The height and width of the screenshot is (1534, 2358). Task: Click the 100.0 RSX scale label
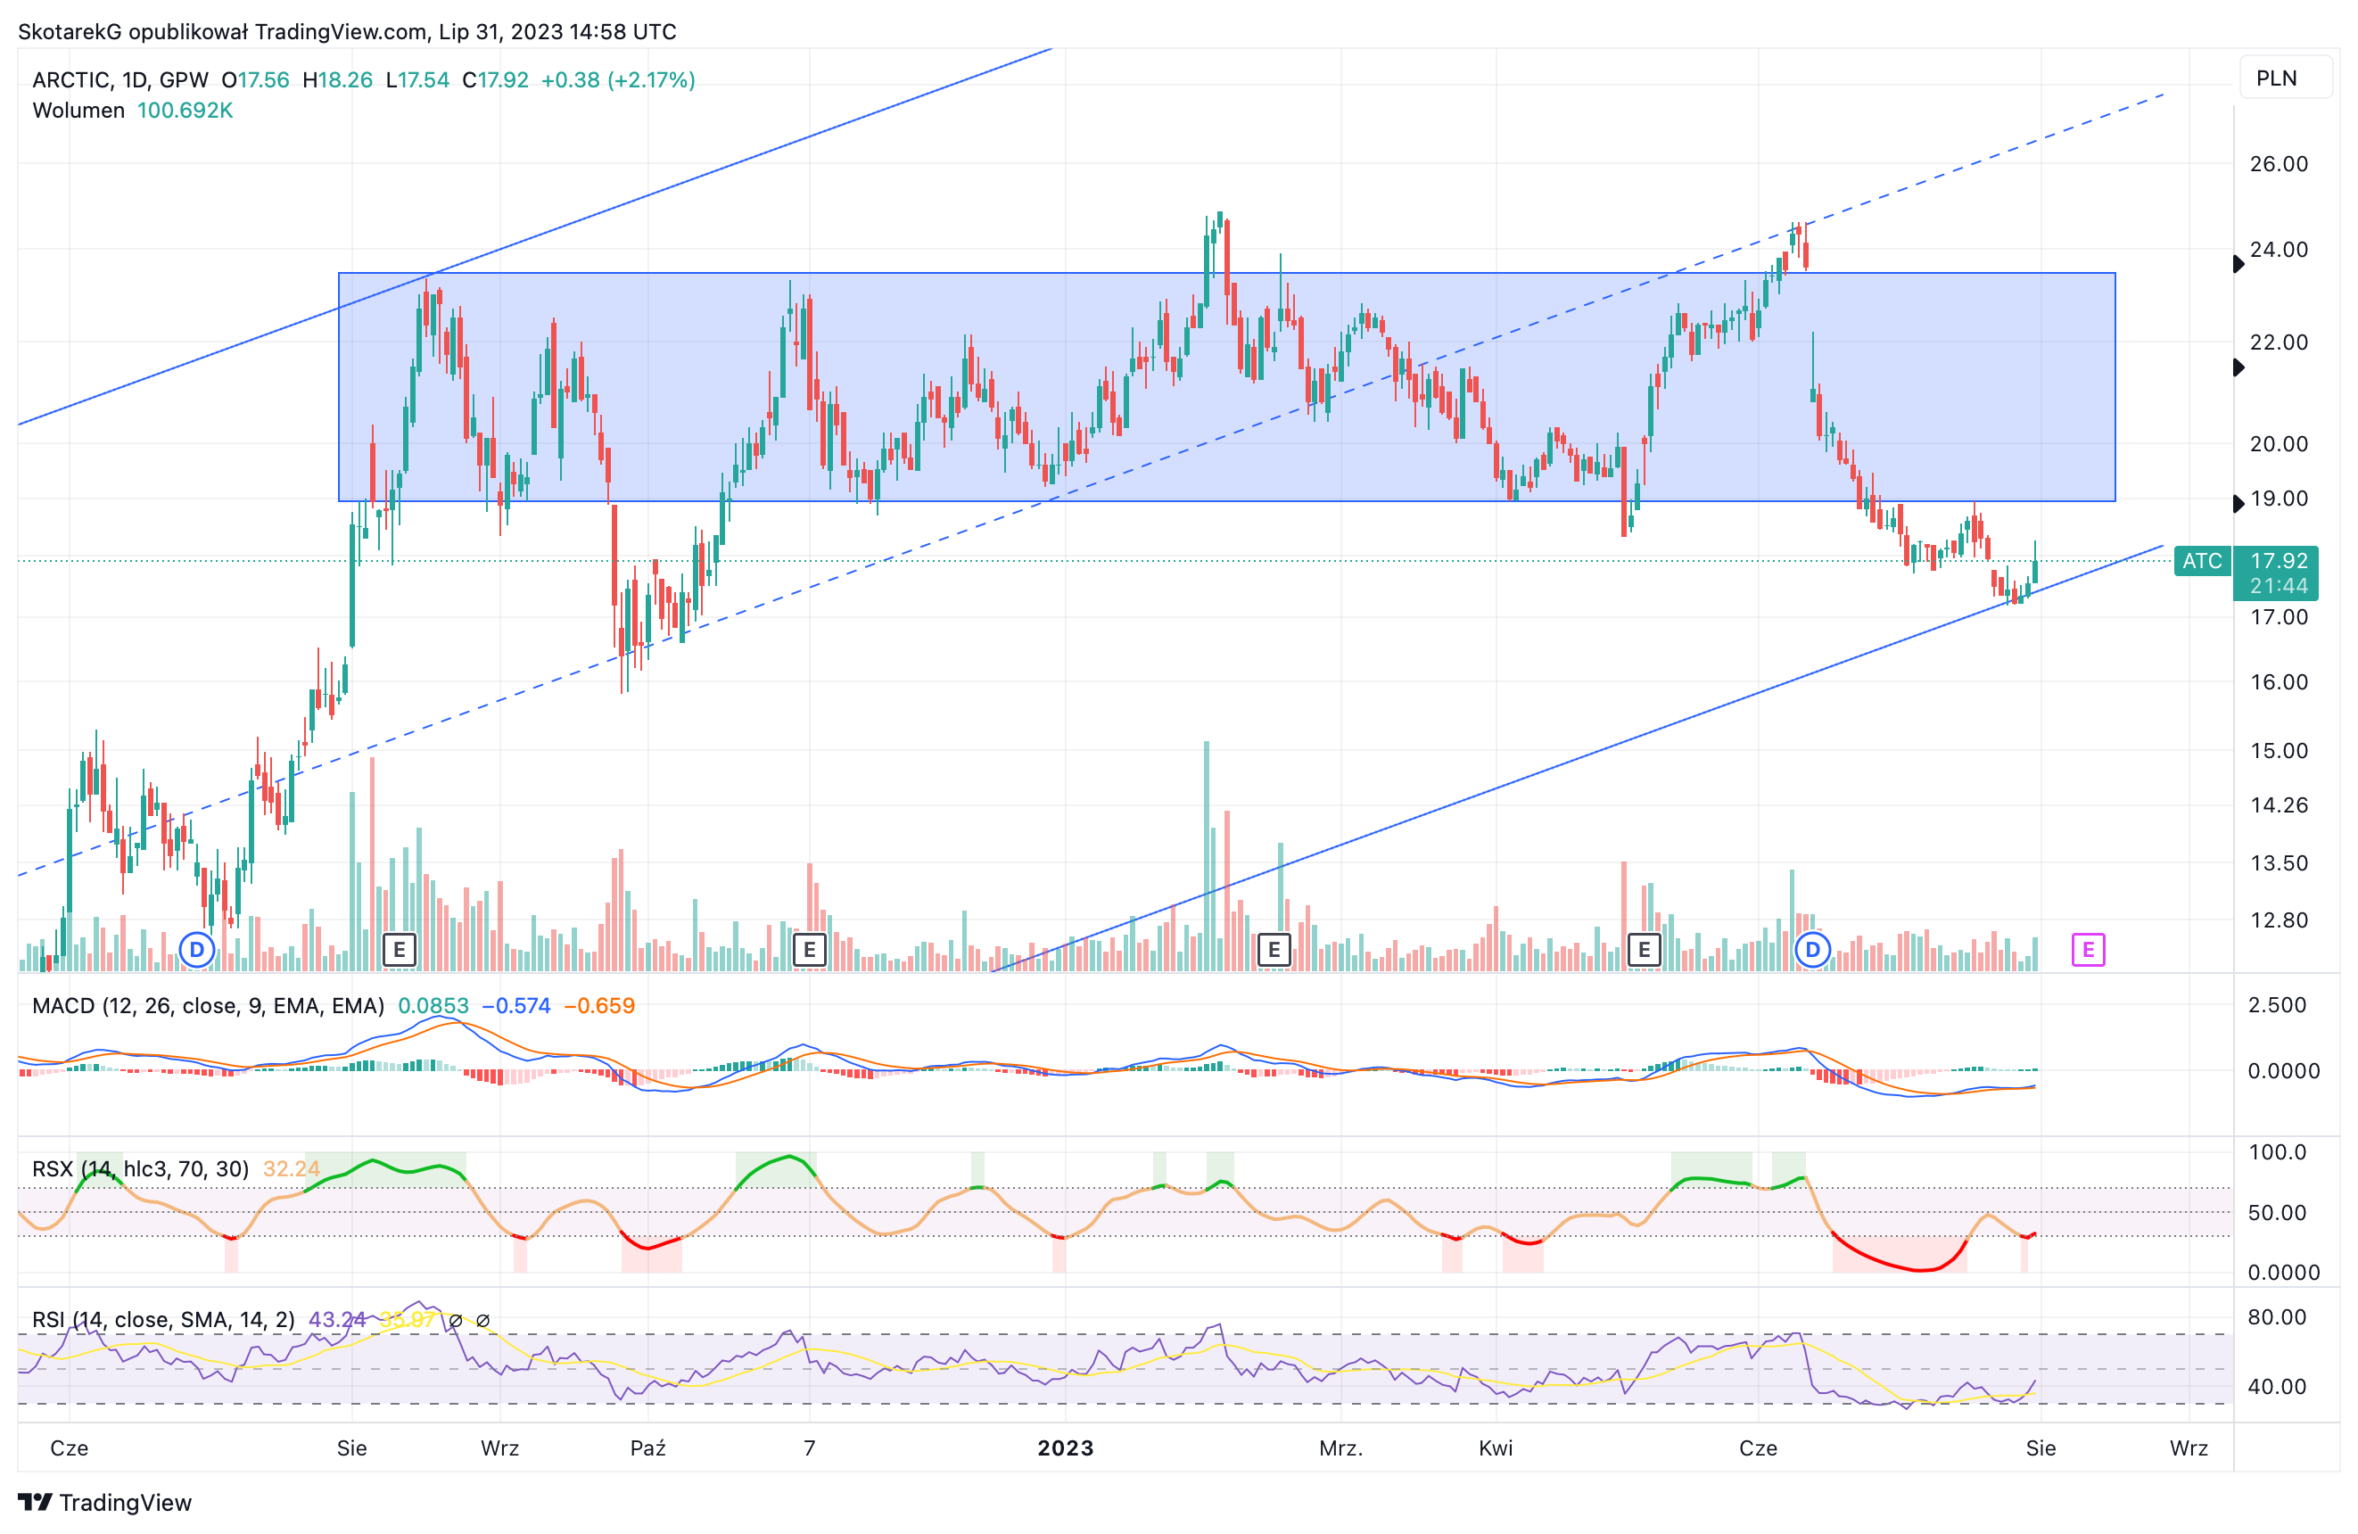[2277, 1151]
